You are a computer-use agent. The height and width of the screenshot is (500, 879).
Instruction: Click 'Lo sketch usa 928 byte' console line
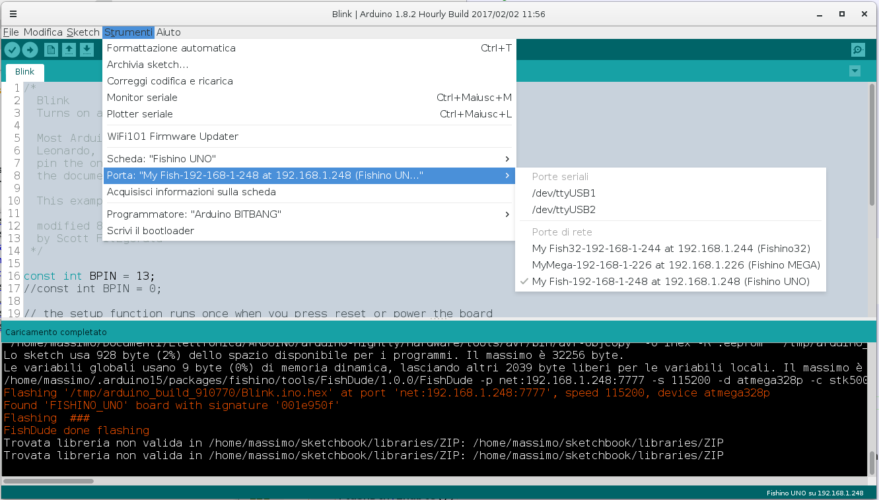(x=312, y=355)
